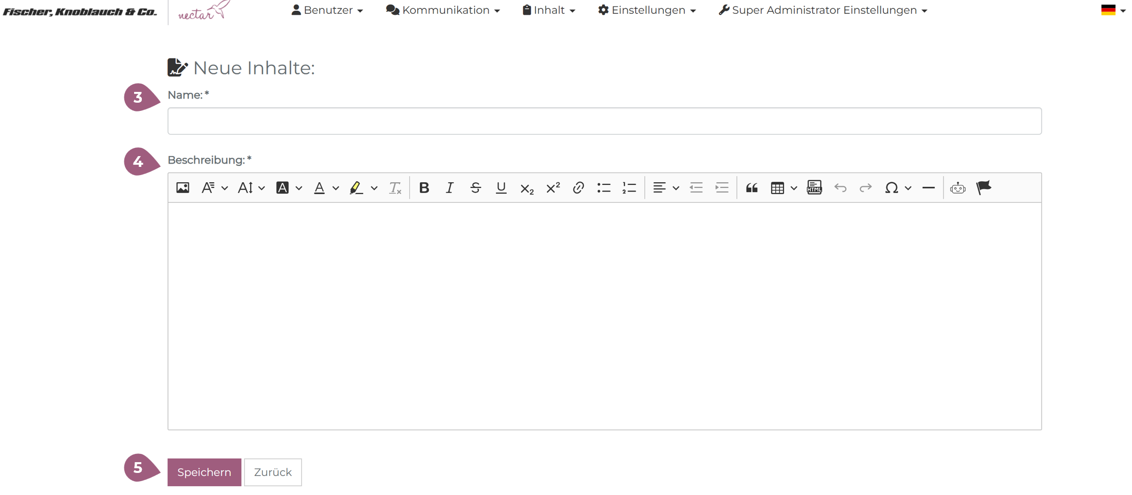Click the flag icon in toolbar
Image resolution: width=1132 pixels, height=495 pixels.
click(x=983, y=188)
